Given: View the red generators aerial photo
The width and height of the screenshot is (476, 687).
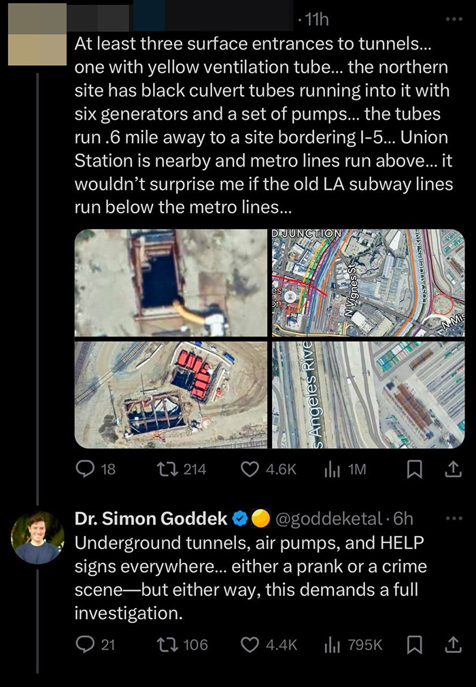Looking at the screenshot, I should tap(171, 394).
